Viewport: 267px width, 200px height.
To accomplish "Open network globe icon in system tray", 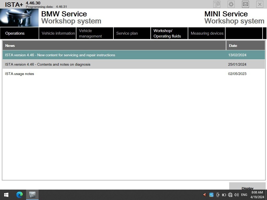I will (x=230, y=195).
